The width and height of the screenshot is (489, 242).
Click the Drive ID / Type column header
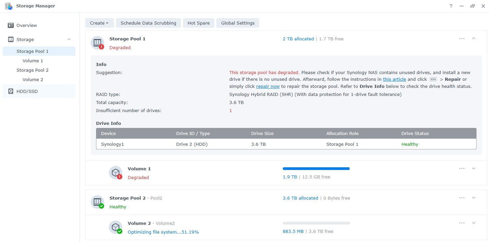[193, 133]
